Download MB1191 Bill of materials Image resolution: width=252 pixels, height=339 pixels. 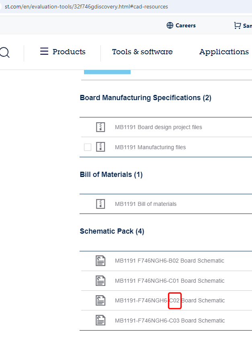[x=145, y=204]
